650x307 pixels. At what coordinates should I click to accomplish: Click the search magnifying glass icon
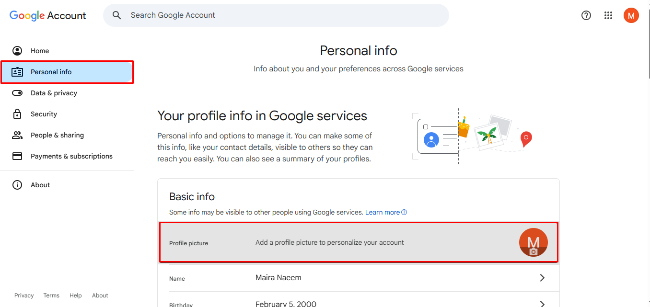coord(116,15)
